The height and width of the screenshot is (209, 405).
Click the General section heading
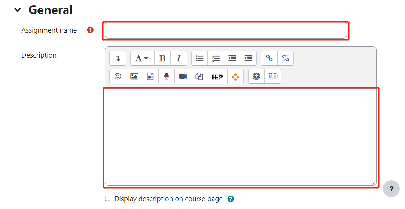[51, 10]
